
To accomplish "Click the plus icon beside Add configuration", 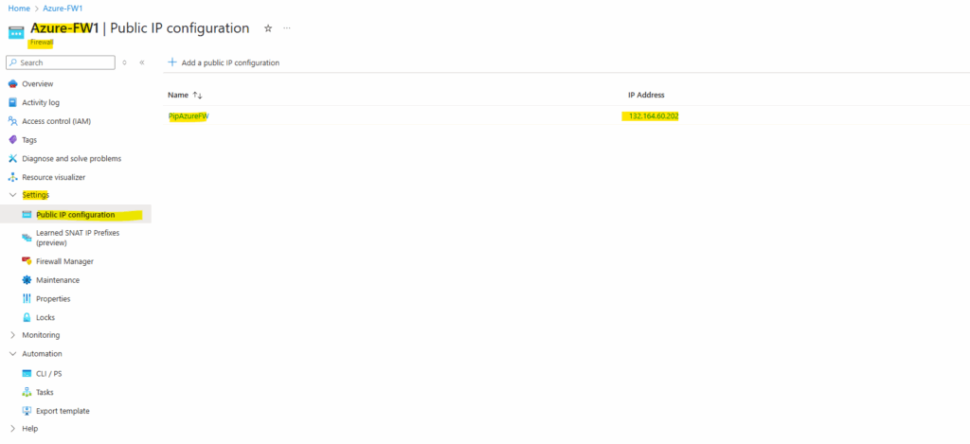I will pyautogui.click(x=172, y=62).
